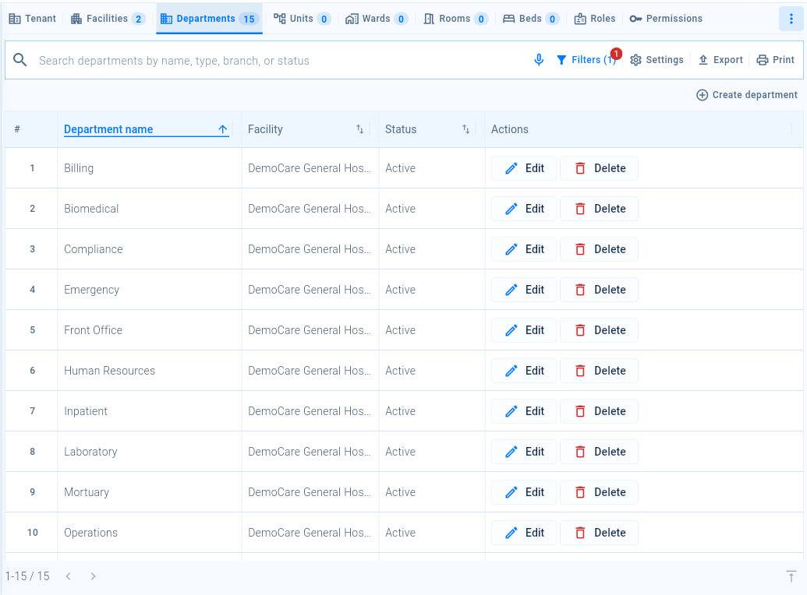Open the Permissions tab

coord(666,19)
